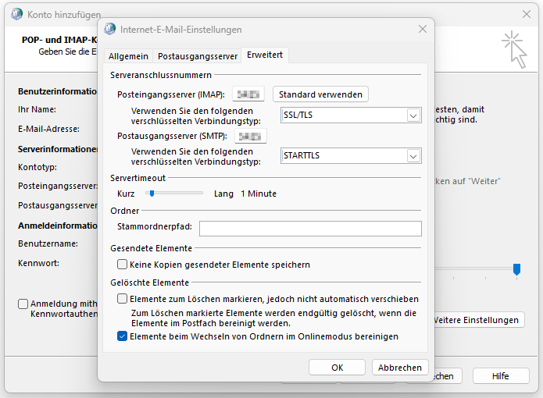
Task: Click the Konto hinzufügen window icon
Action: click(17, 14)
